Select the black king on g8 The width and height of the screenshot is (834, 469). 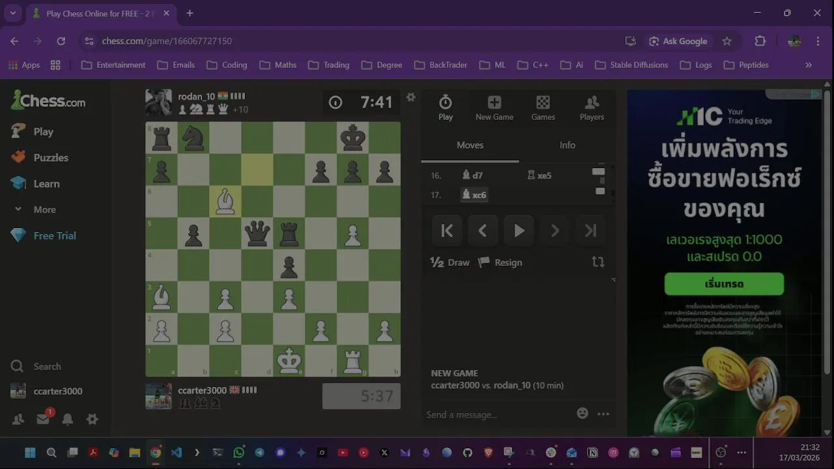tap(352, 137)
